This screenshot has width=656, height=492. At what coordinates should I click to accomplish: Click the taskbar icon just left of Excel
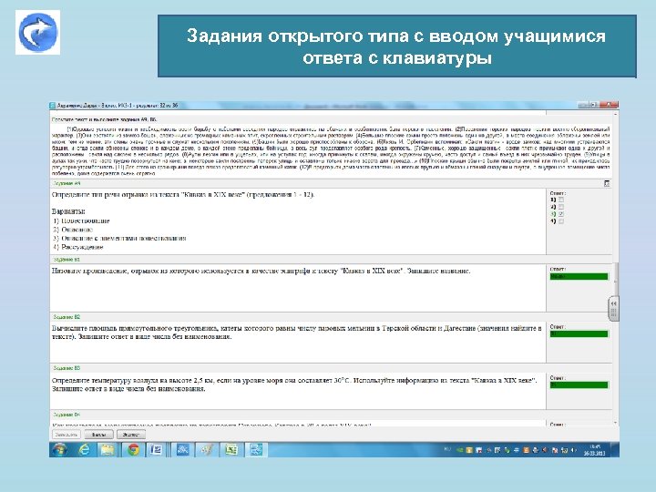tap(207, 450)
